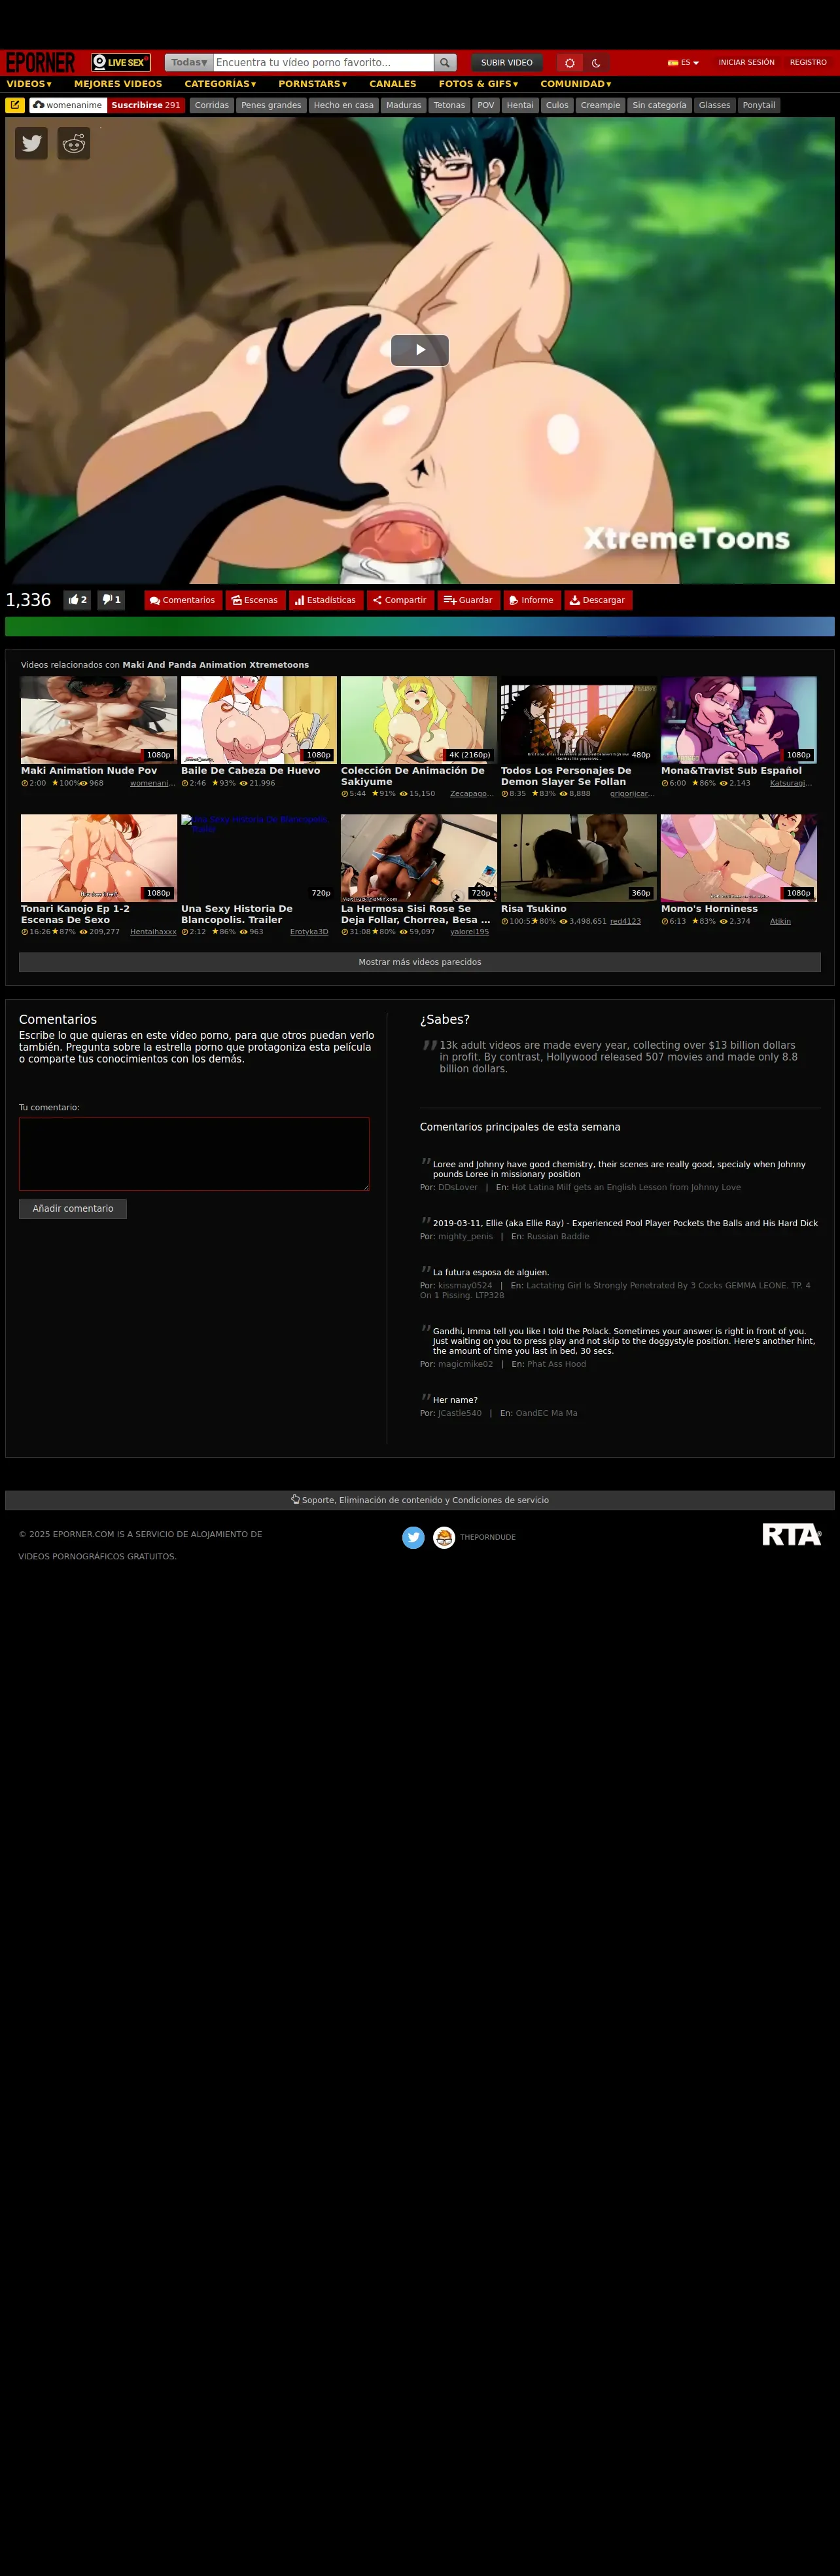Open the Mejores Videos menu item
The image size is (840, 2576).
[x=118, y=84]
